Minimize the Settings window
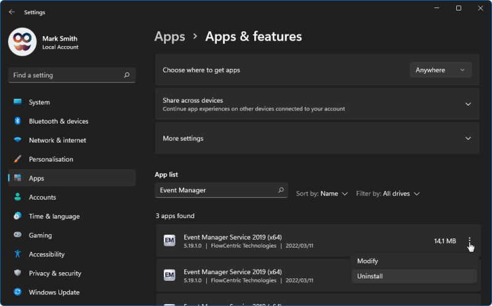Screen dimensions: 492x306 coord(437,8)
